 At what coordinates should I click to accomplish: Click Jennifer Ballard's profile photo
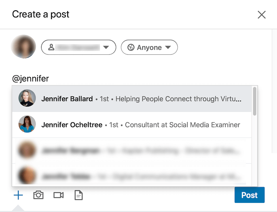click(27, 99)
